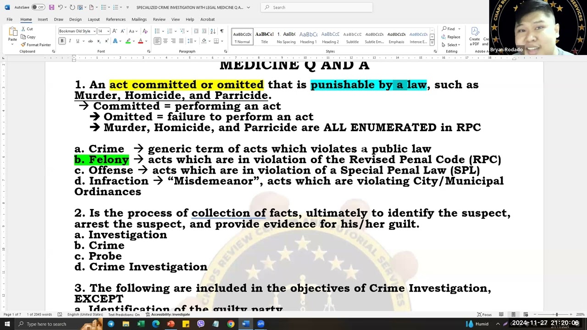Copy the selection to clipboard
Viewport: 587px width, 330px height.
28,37
